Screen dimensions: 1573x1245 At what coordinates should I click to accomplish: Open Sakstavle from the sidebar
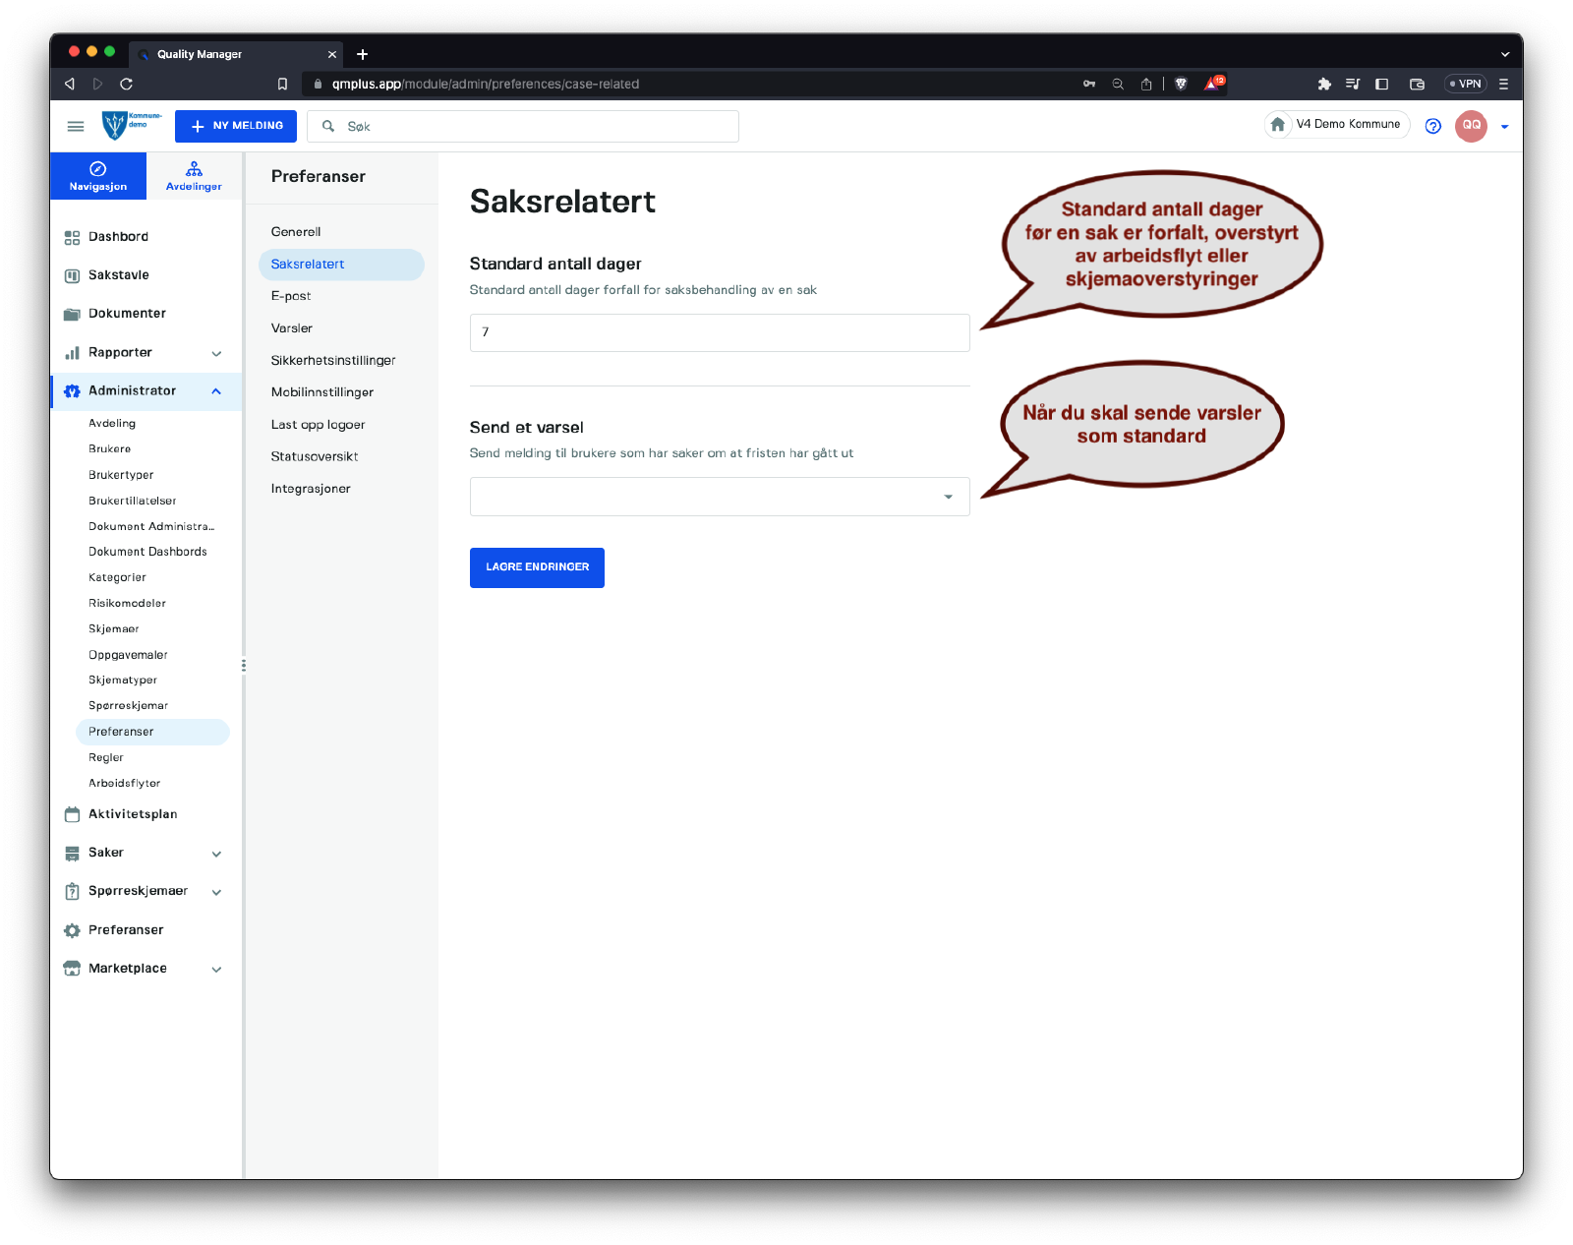tap(118, 275)
